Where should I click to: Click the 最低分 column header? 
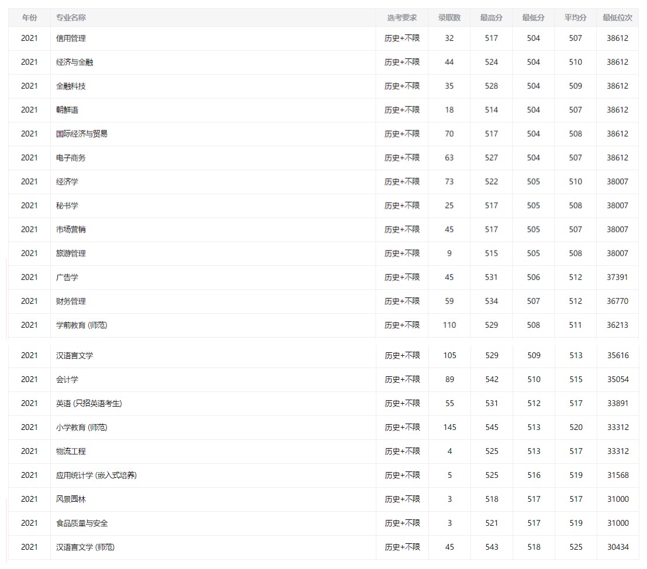(533, 18)
